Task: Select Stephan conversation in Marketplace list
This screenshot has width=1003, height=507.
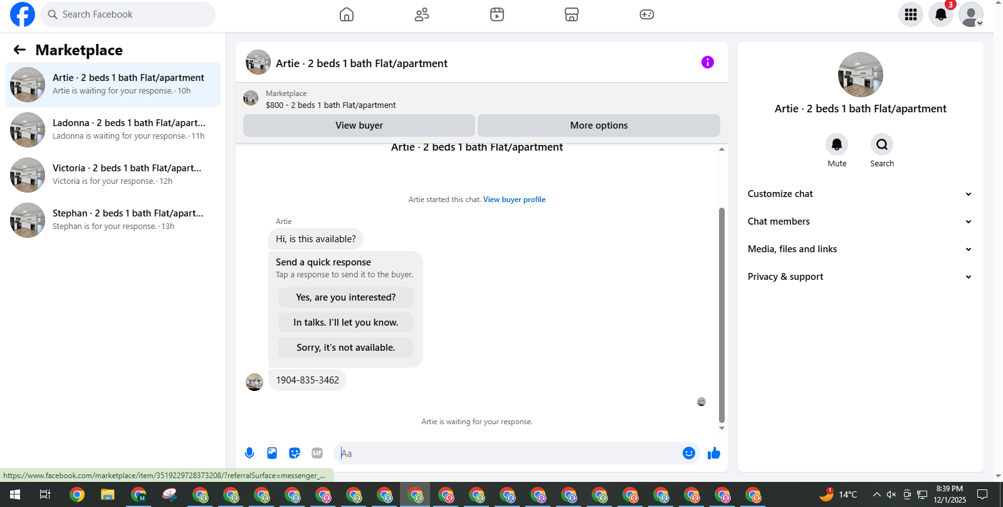Action: click(113, 220)
